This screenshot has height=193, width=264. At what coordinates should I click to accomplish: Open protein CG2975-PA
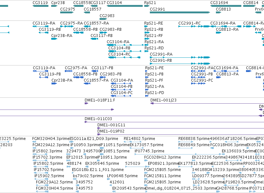tap(76, 68)
